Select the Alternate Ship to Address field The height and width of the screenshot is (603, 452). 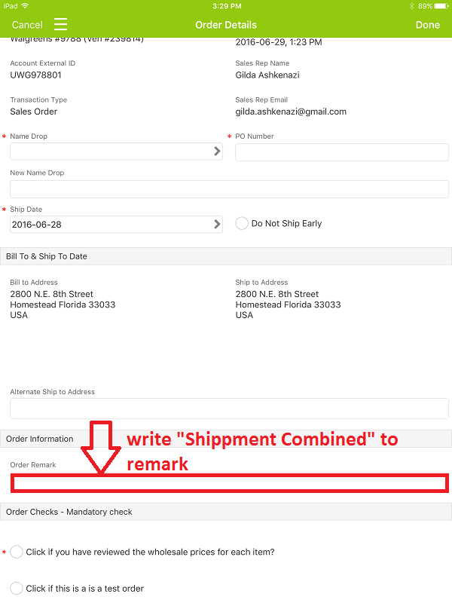point(229,409)
